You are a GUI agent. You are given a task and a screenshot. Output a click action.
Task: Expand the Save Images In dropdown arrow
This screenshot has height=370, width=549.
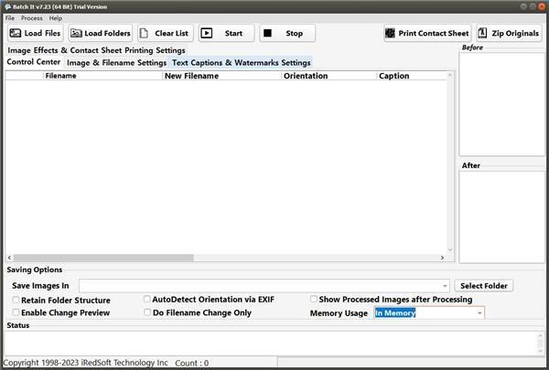[445, 286]
